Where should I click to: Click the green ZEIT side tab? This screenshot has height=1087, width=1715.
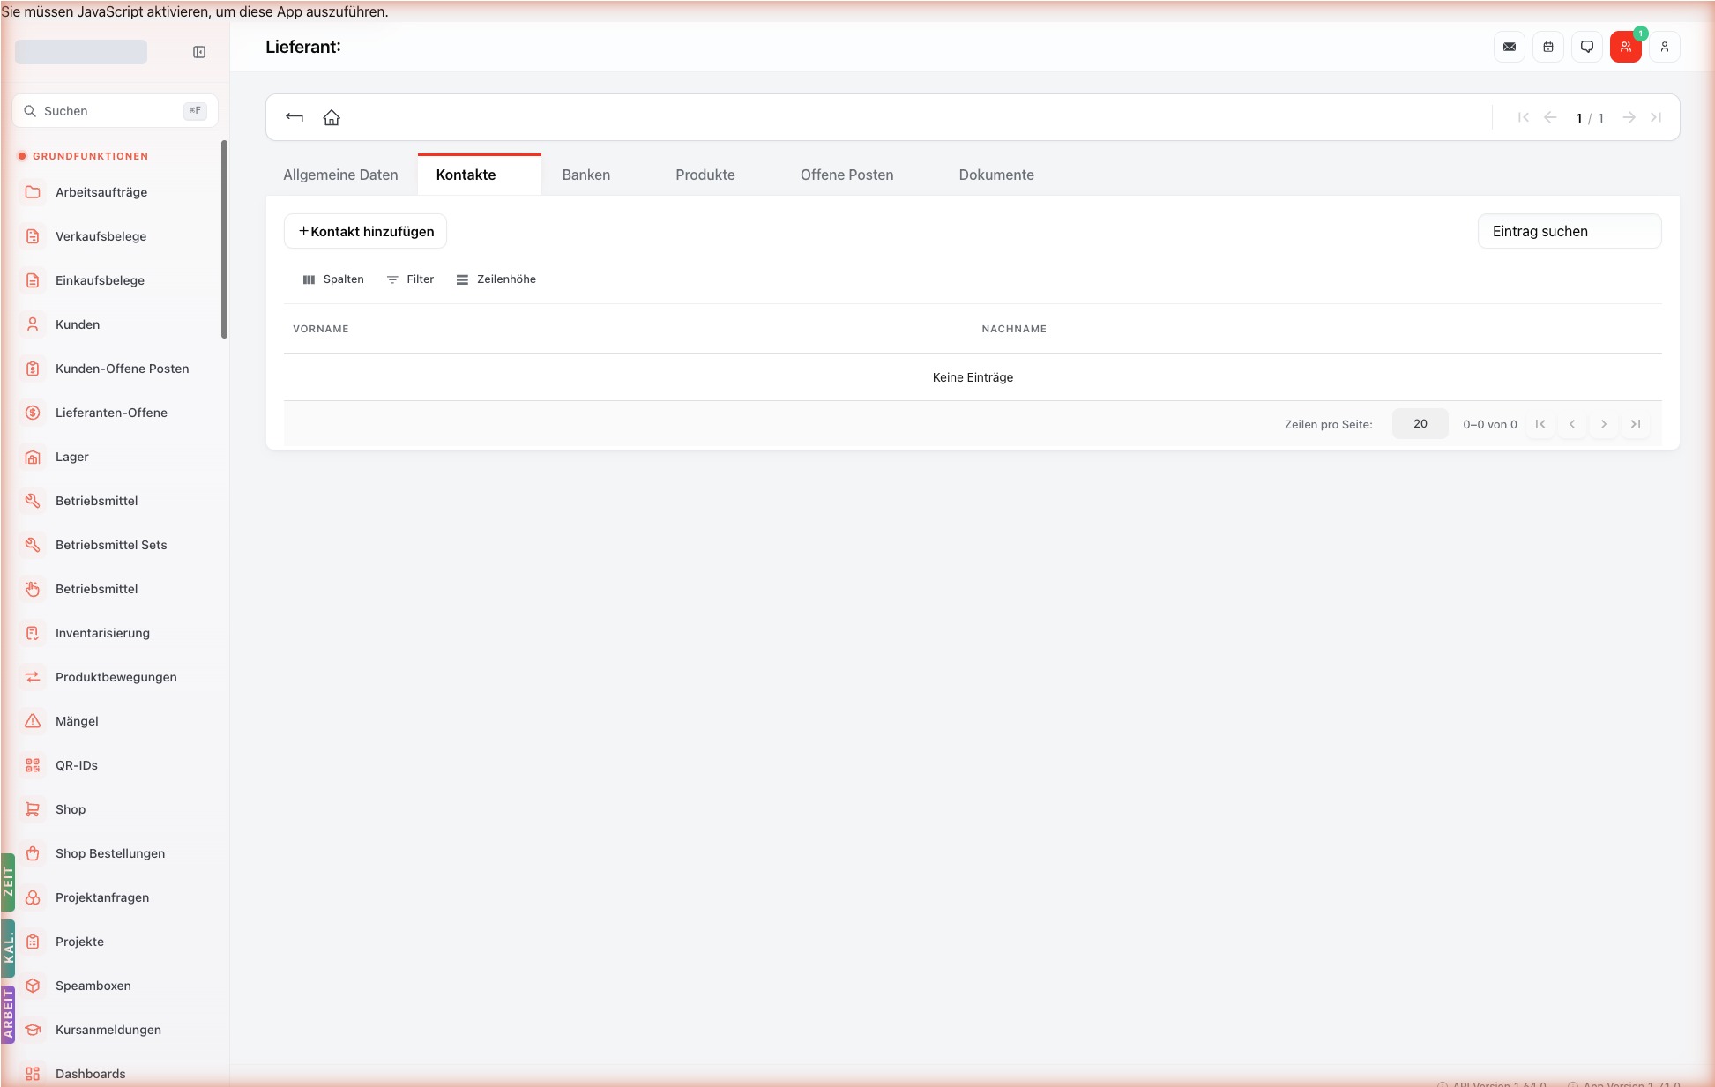[8, 882]
